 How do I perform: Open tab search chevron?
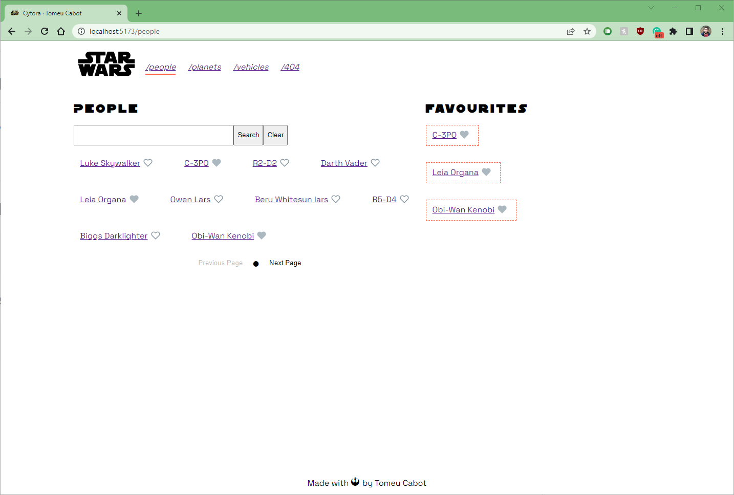click(x=651, y=8)
